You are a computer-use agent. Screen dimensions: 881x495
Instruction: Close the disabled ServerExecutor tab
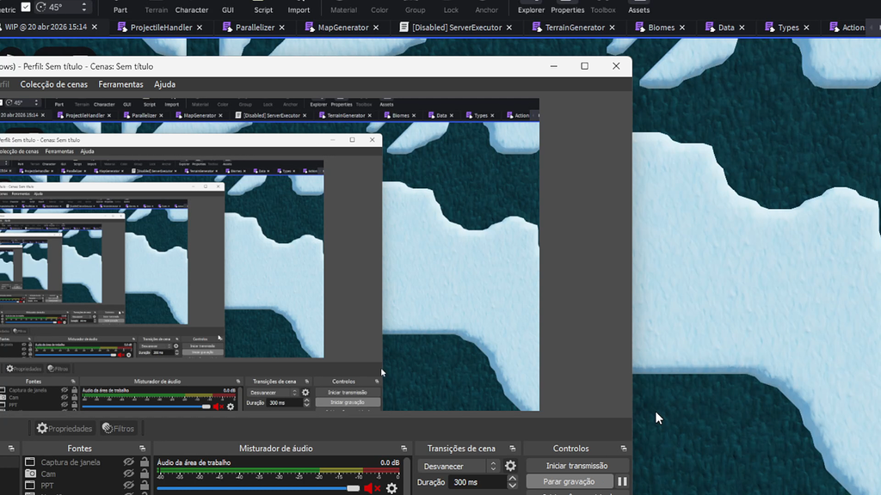(509, 27)
